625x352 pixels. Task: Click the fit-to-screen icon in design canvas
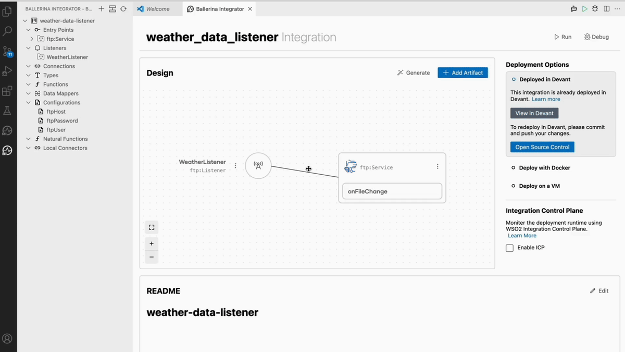click(x=152, y=227)
